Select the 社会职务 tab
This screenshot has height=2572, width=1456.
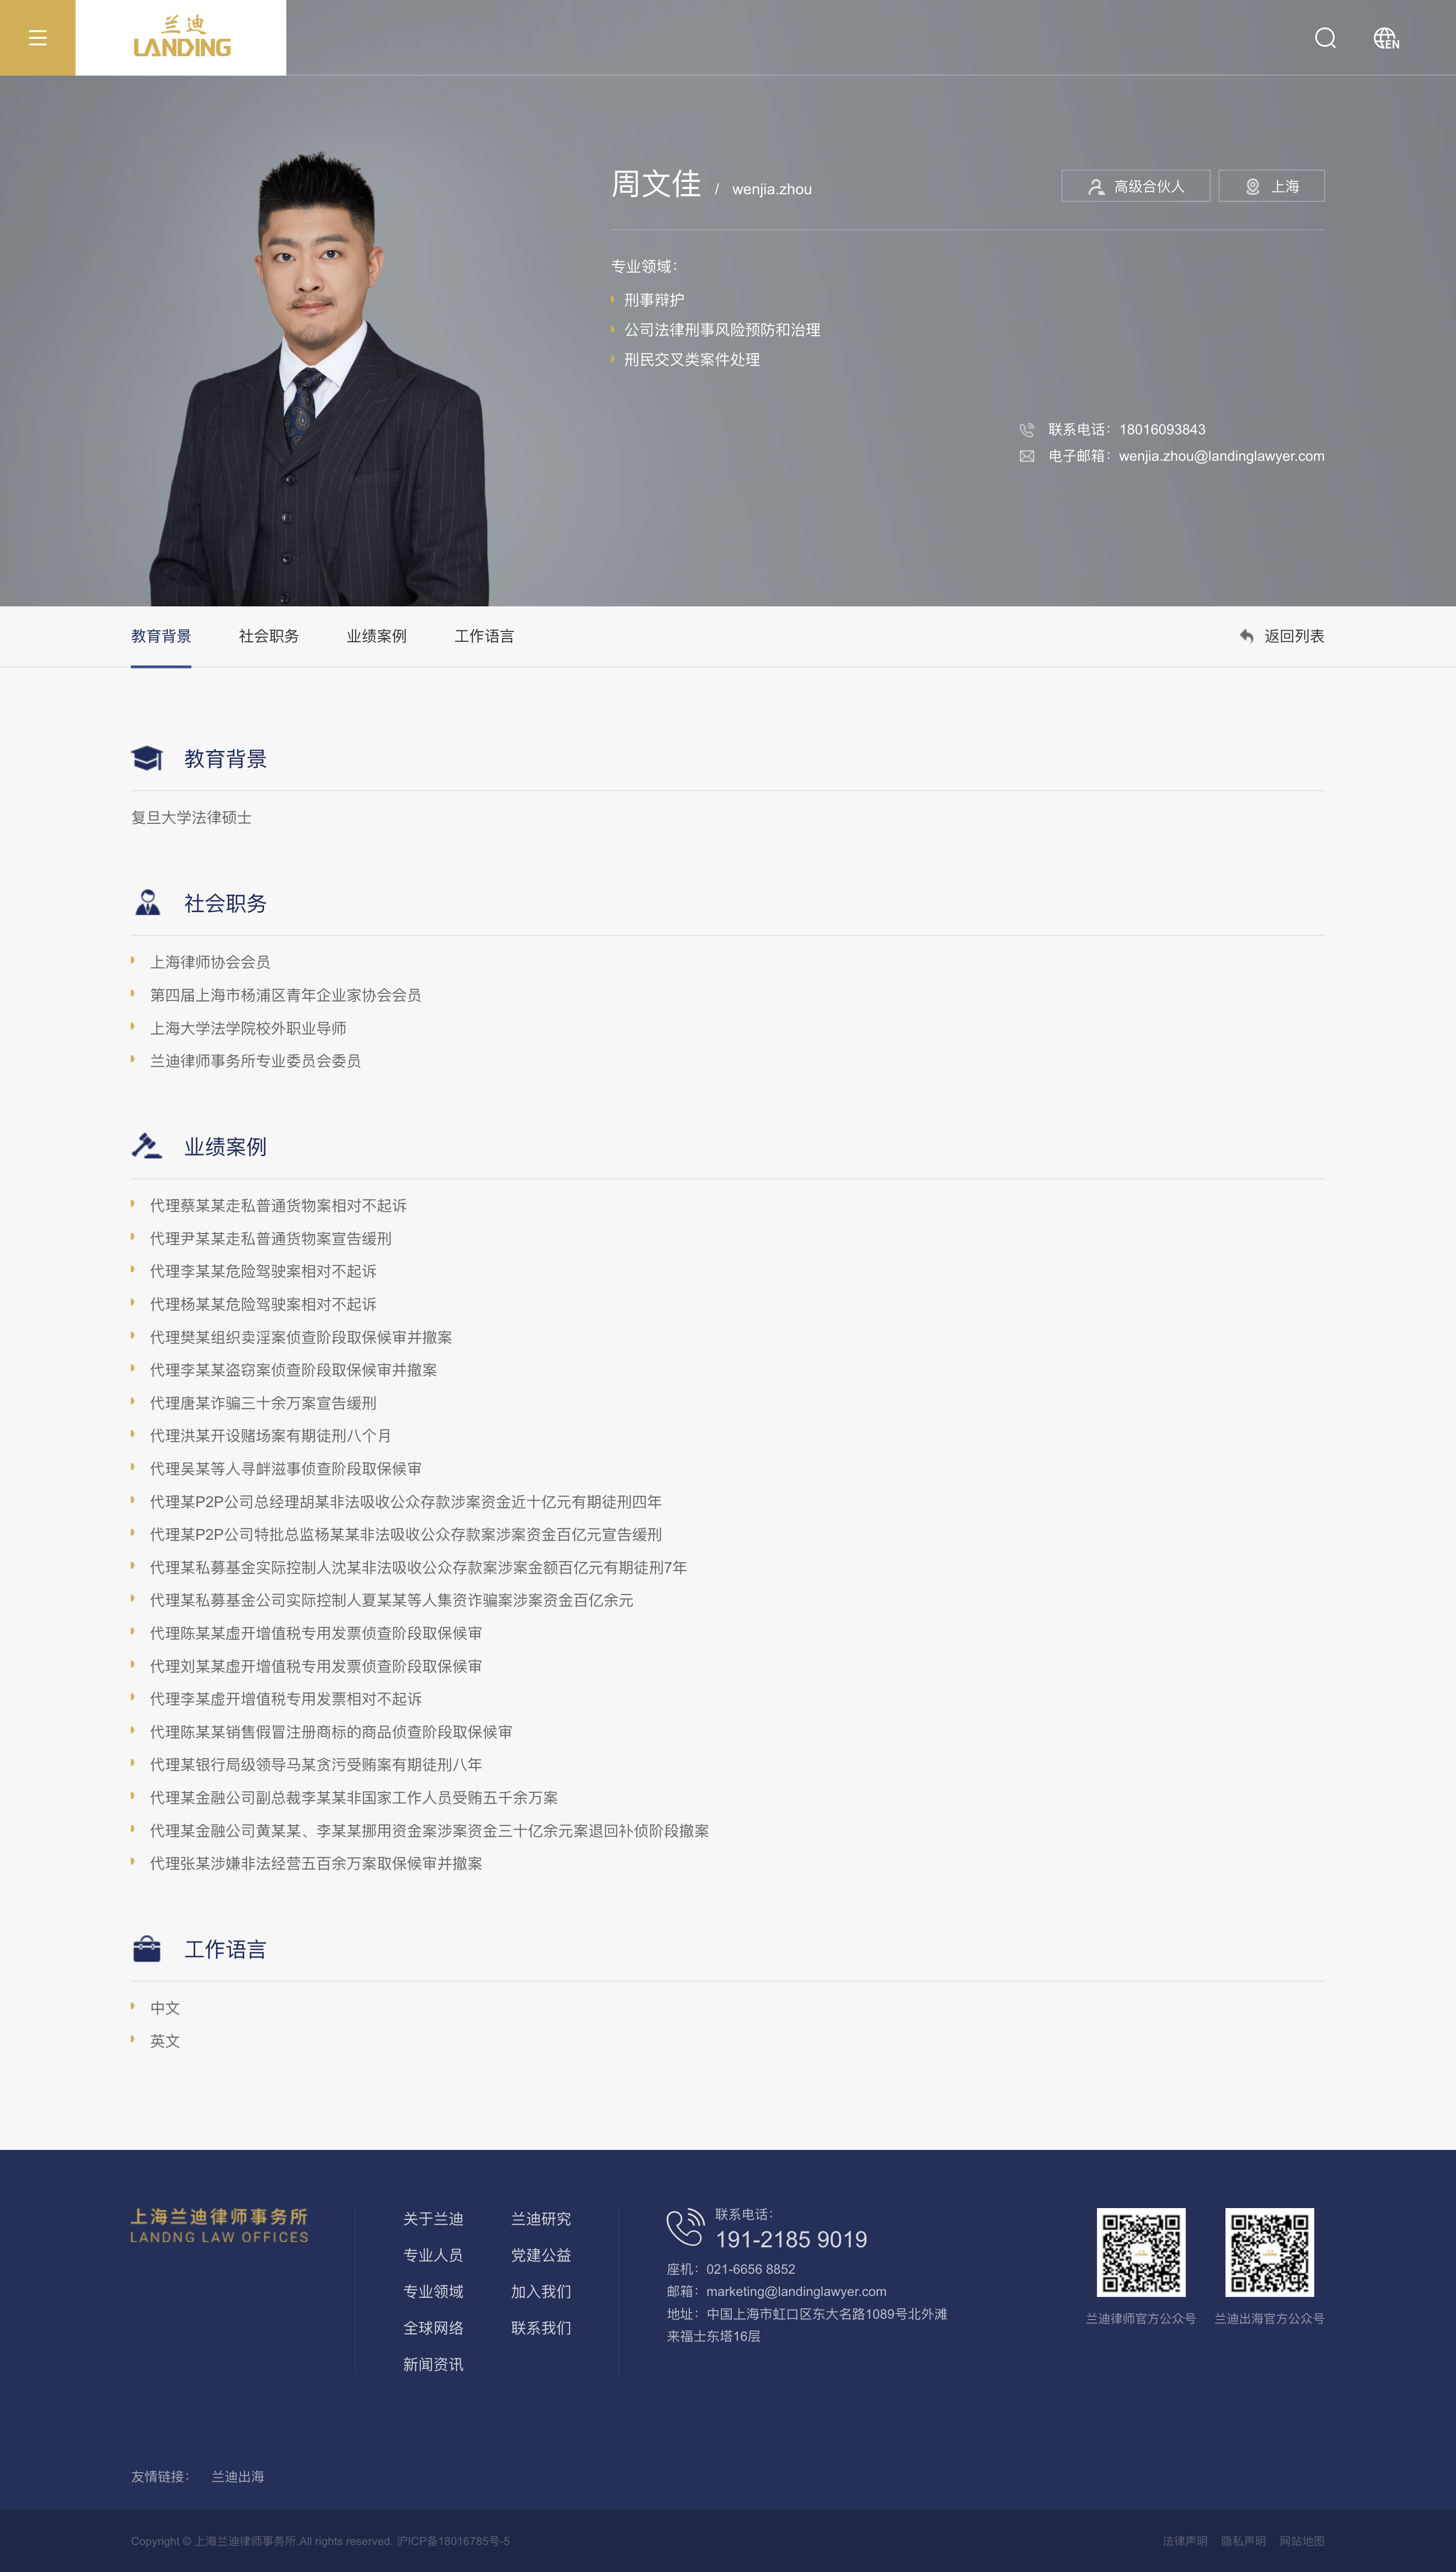tap(269, 636)
